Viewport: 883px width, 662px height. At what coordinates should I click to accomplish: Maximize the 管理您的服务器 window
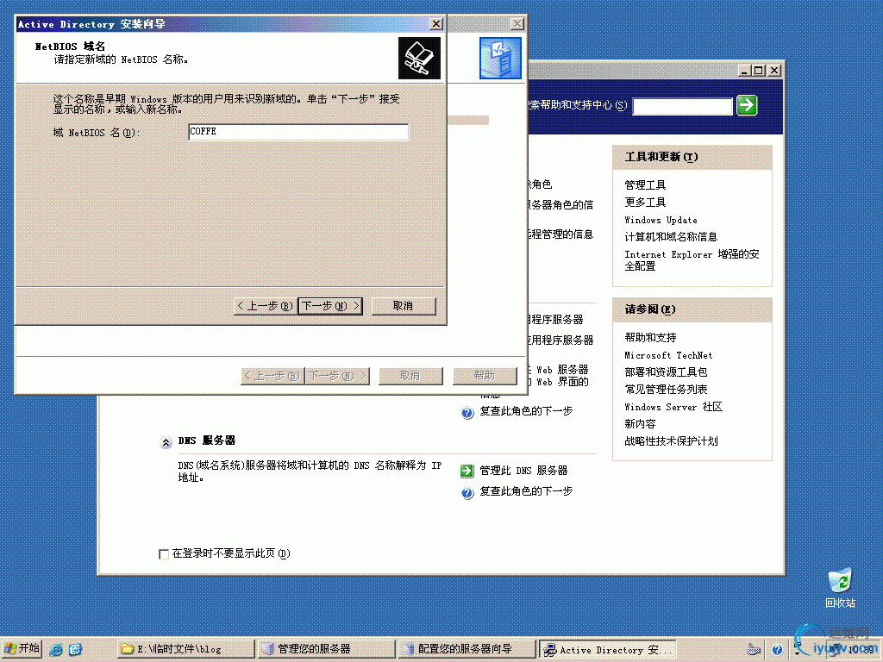point(759,71)
